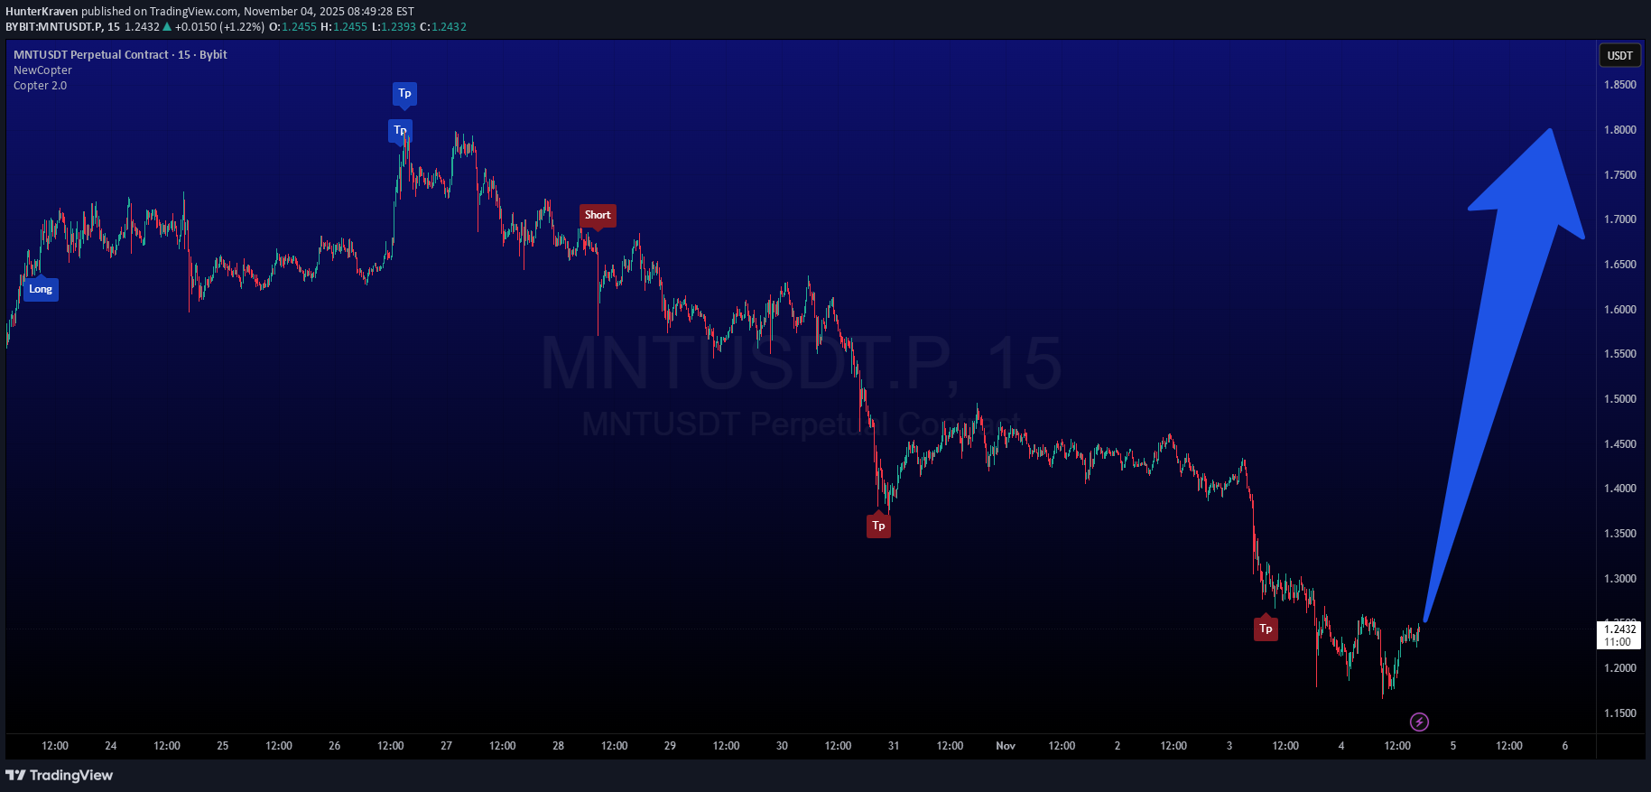Click the current price label 1.2432
The height and width of the screenshot is (792, 1651).
(x=1619, y=629)
